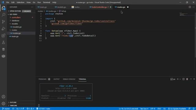The image size is (196, 110).
Task: Maximize the panel with up chevron
Action: (191, 79)
